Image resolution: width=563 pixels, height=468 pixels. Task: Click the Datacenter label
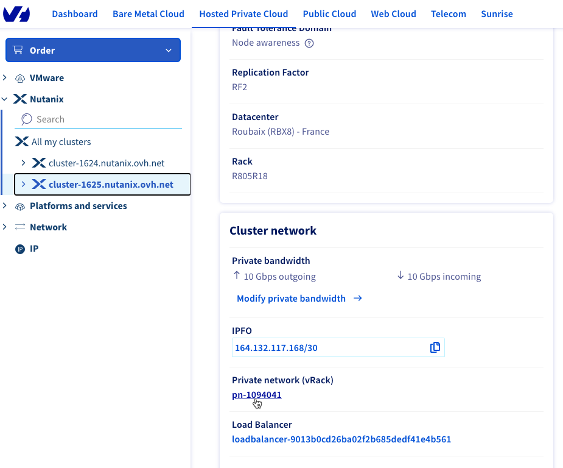(x=255, y=117)
